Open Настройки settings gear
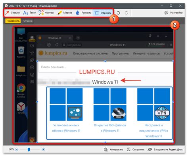This screenshot has width=188, height=156. [x=173, y=13]
